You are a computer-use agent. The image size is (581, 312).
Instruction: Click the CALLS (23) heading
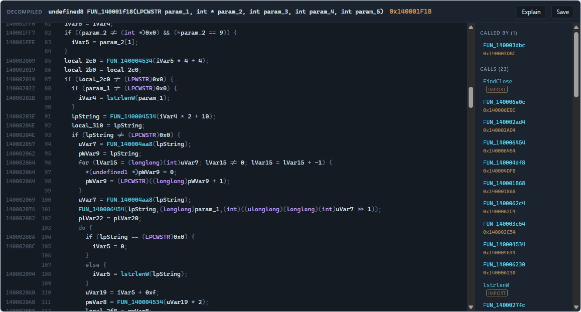click(494, 69)
